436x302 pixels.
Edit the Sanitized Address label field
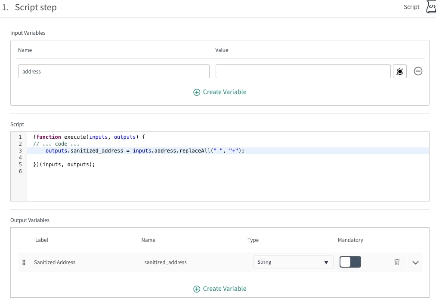click(x=55, y=262)
